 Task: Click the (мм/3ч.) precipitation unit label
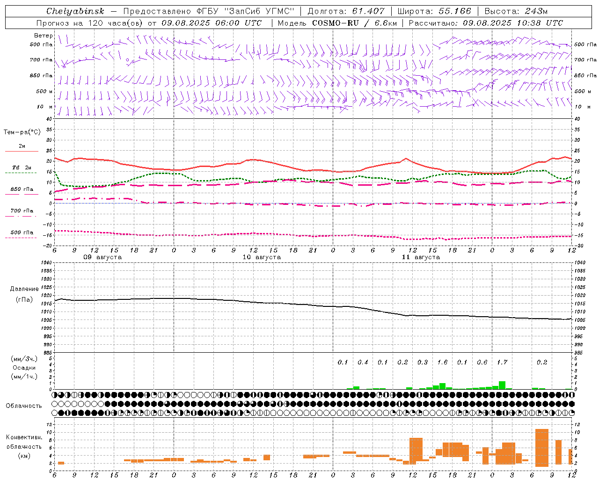tap(24, 359)
